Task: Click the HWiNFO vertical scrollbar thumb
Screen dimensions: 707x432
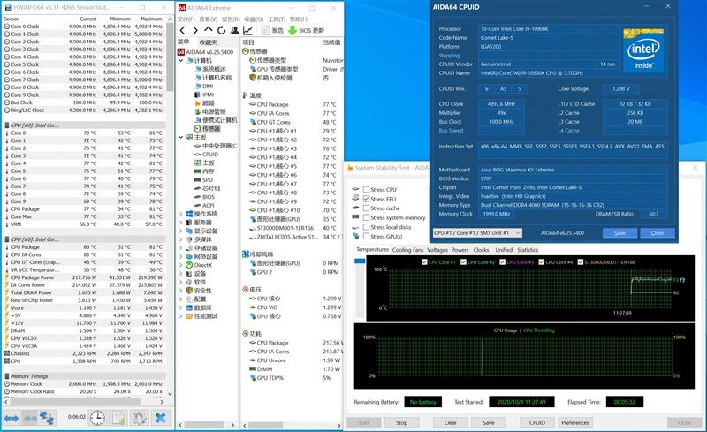Action: pyautogui.click(x=170, y=57)
